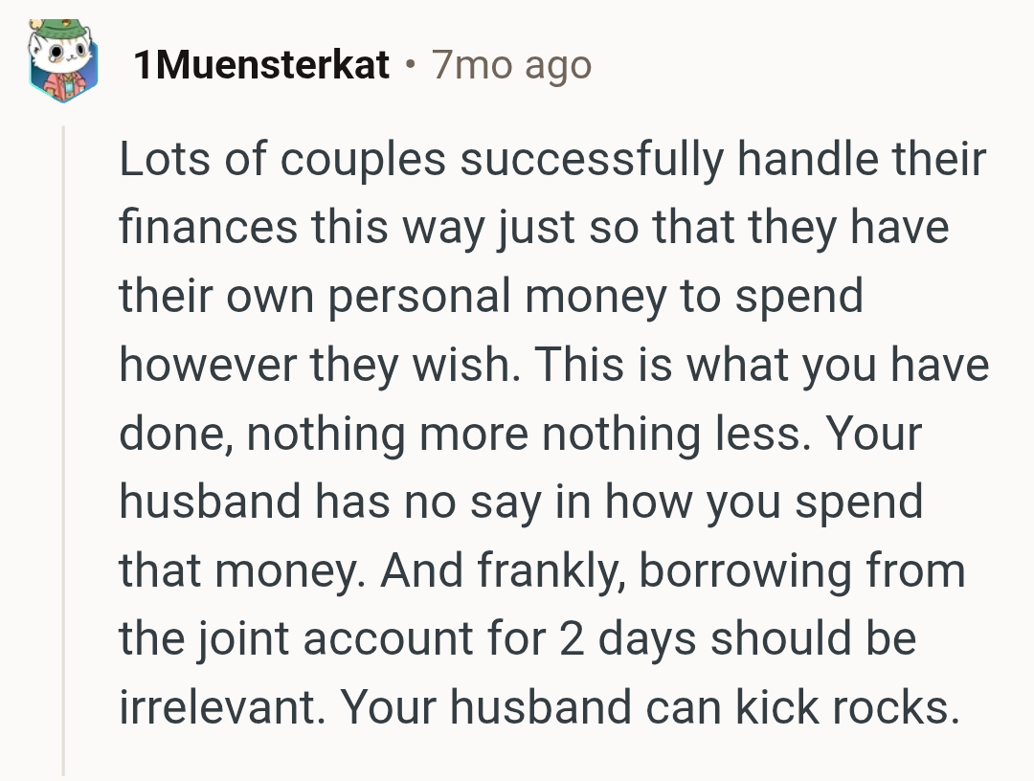The image size is (1034, 781).
Task: Click the line starting "finances this way"
Action: (533, 229)
